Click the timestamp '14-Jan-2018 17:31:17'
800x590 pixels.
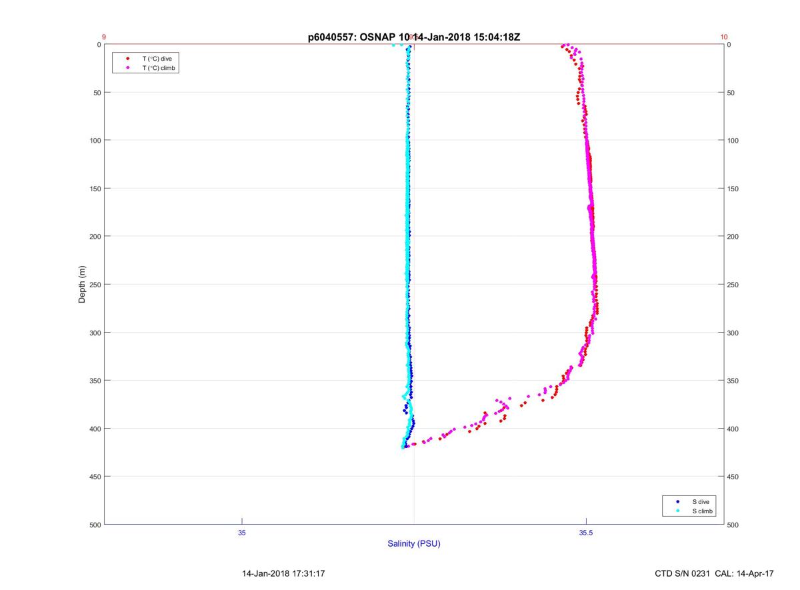[x=283, y=573]
